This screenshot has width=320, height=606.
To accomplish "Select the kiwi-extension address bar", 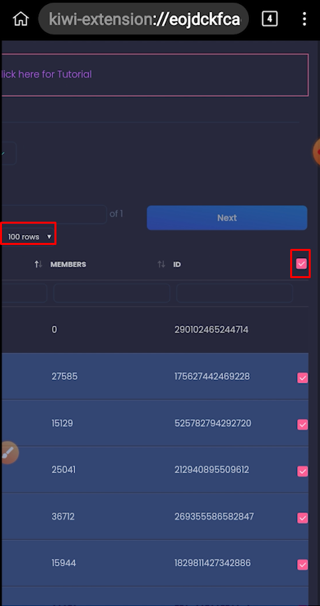I will pyautogui.click(x=143, y=19).
